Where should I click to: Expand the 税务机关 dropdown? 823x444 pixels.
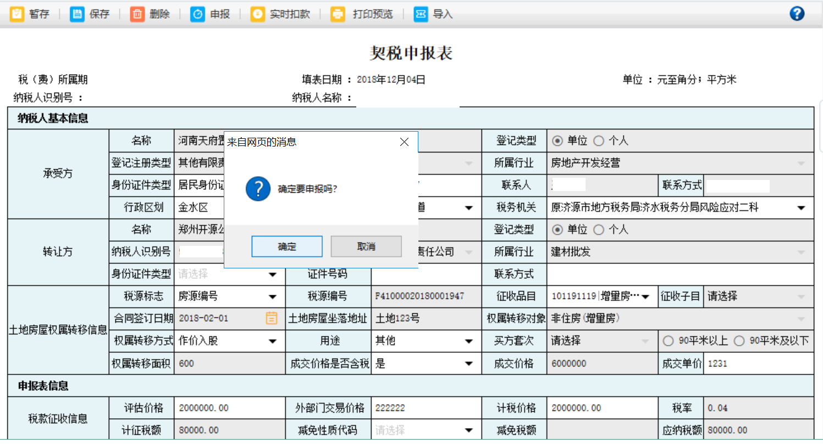[x=801, y=208]
